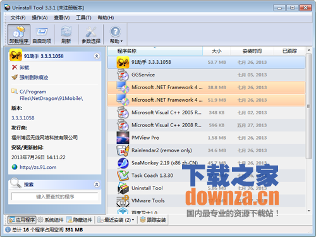Select Rainlendar2 calendar icon

click(x=123, y=150)
